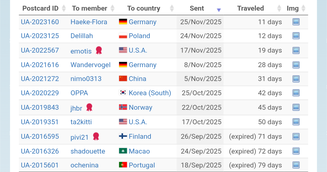Image resolution: width=327 pixels, height=172 pixels.
Task: Click image icon in emotis row
Action: (x=296, y=50)
